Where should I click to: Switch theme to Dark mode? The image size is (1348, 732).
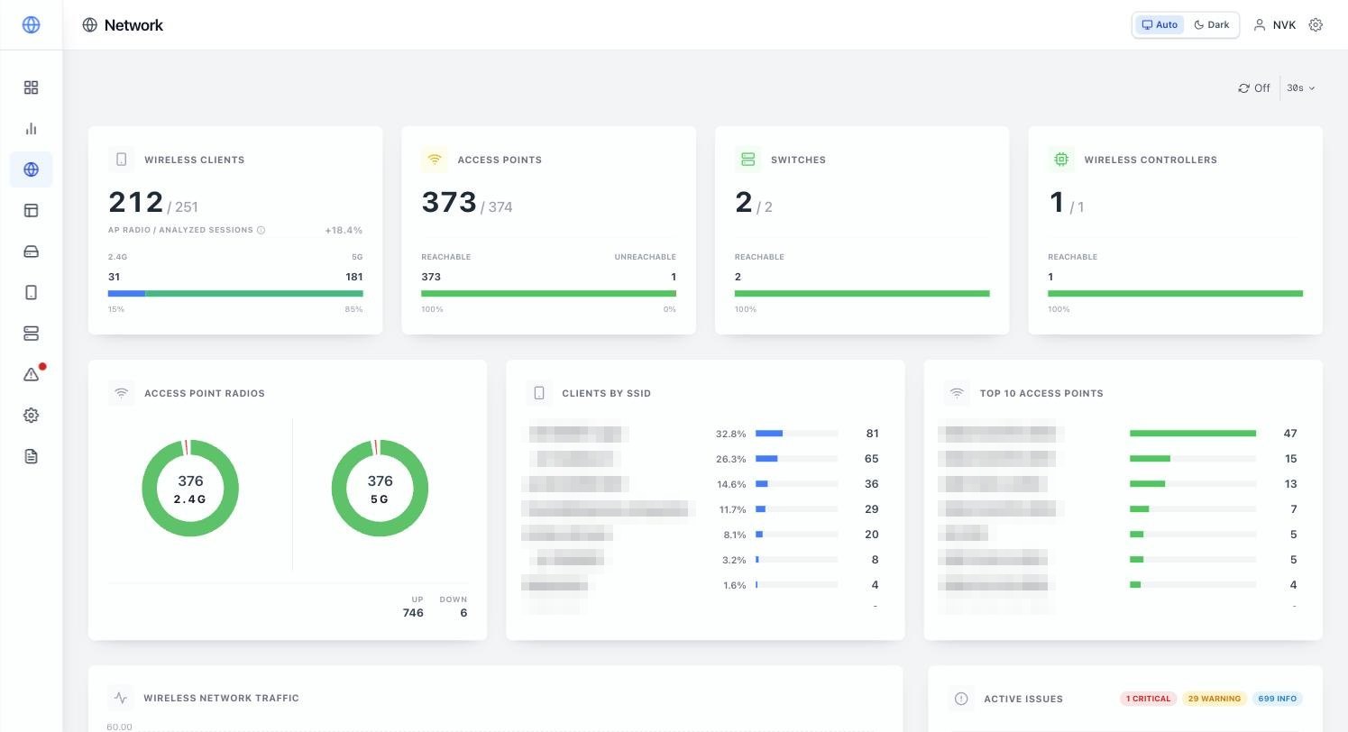pyautogui.click(x=1212, y=25)
